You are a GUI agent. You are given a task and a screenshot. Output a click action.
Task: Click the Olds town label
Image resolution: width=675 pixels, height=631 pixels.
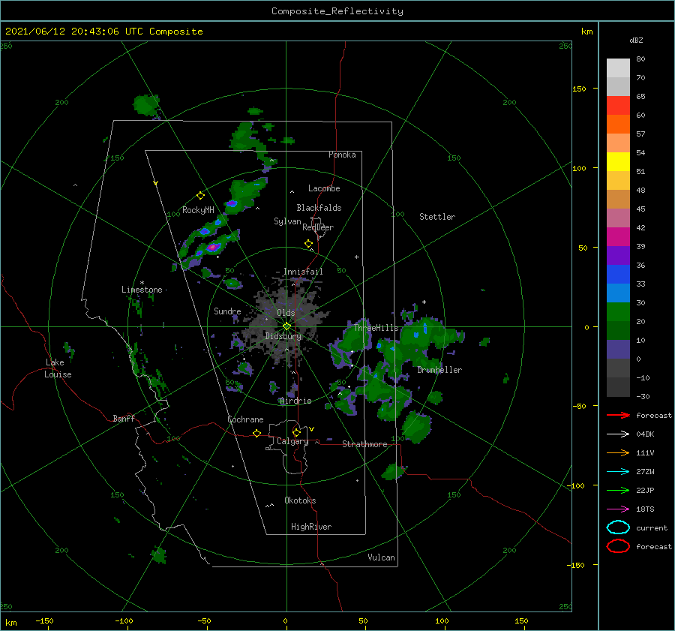point(286,313)
